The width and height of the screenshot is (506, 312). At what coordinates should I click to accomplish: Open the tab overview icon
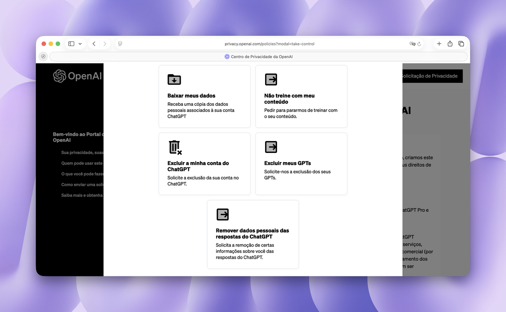click(x=461, y=44)
